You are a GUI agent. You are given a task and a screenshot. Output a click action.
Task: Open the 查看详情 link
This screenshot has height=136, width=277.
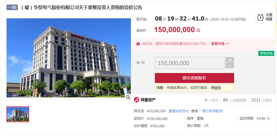[x=220, y=44]
